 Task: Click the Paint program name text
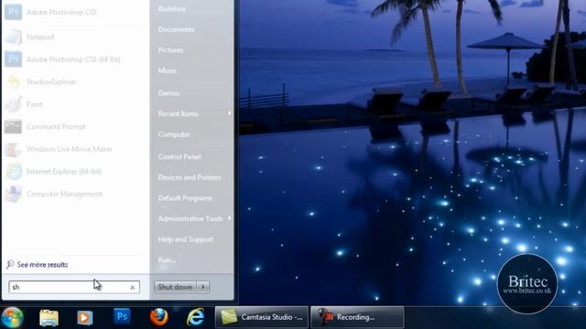pos(35,104)
